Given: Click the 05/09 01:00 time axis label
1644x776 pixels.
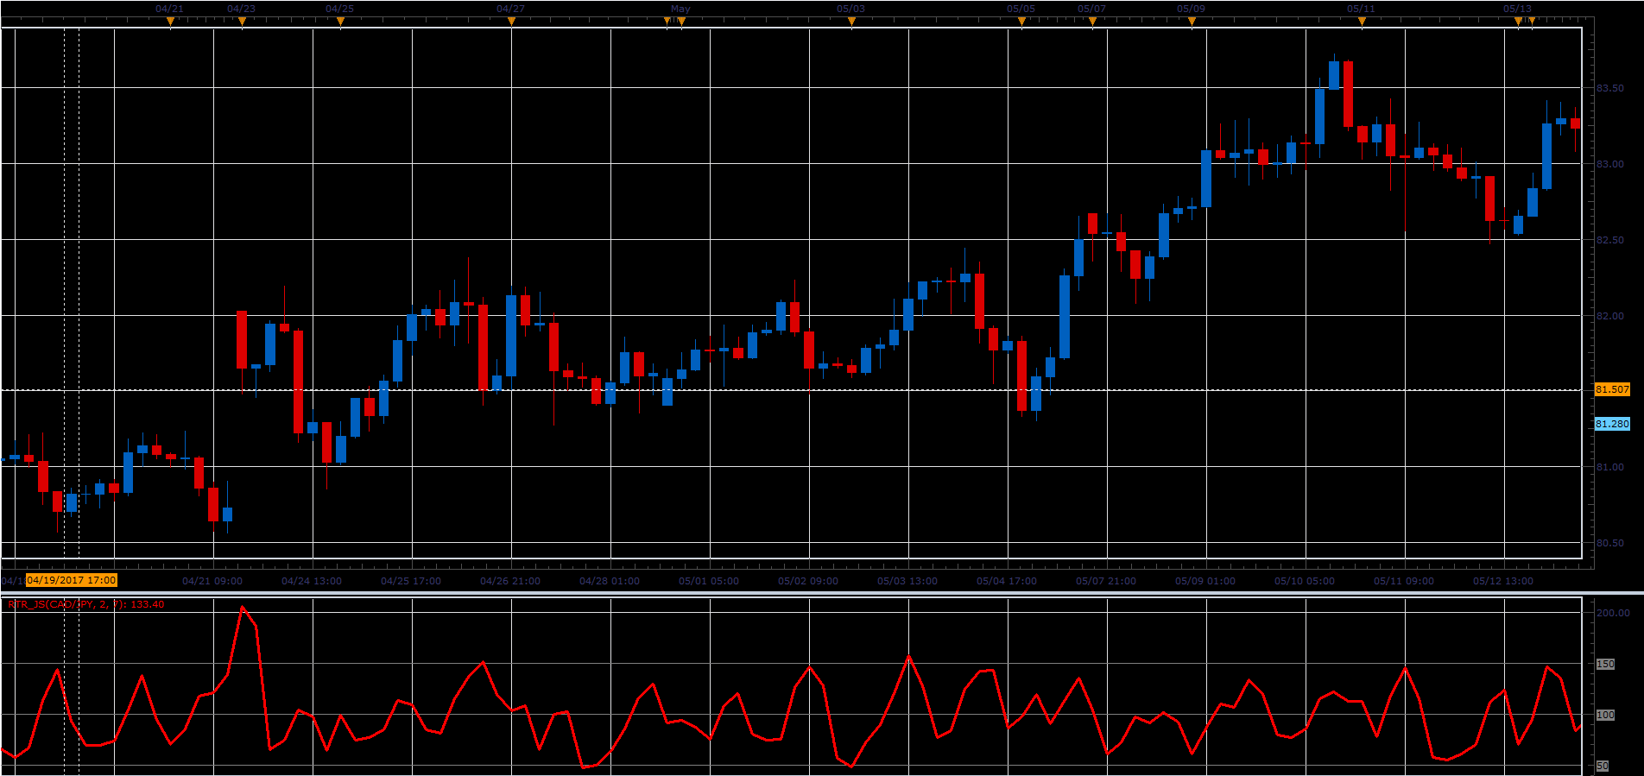Looking at the screenshot, I should (1205, 581).
